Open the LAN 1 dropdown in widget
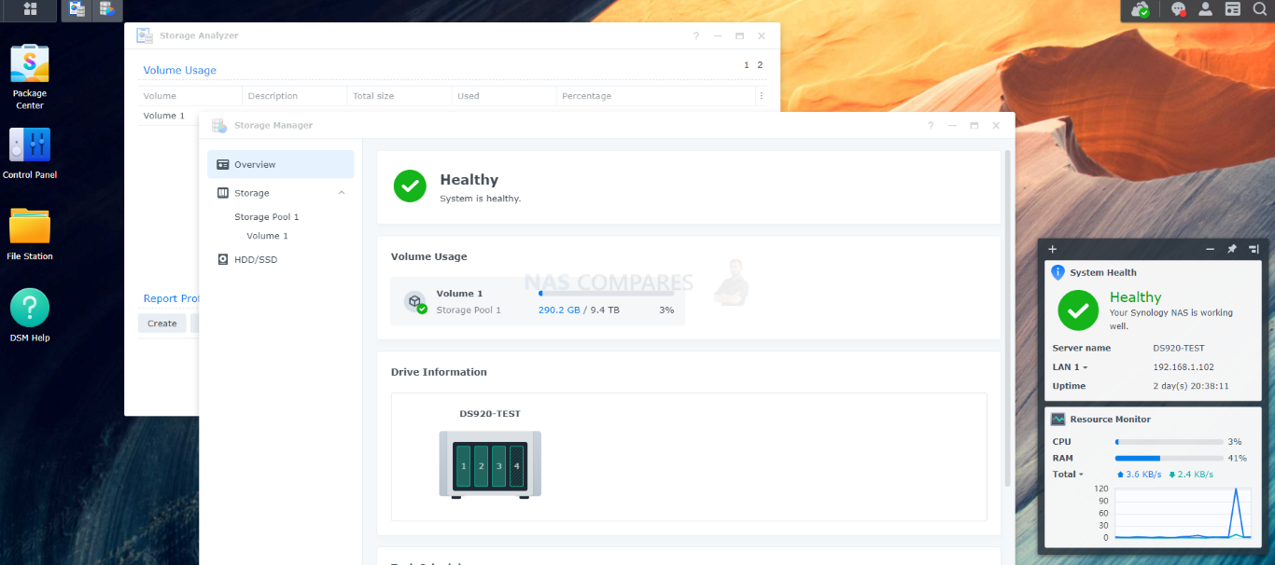This screenshot has height=565, width=1275. coord(1070,367)
